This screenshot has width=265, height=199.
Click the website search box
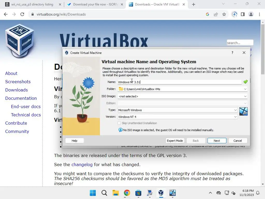(x=240, y=43)
